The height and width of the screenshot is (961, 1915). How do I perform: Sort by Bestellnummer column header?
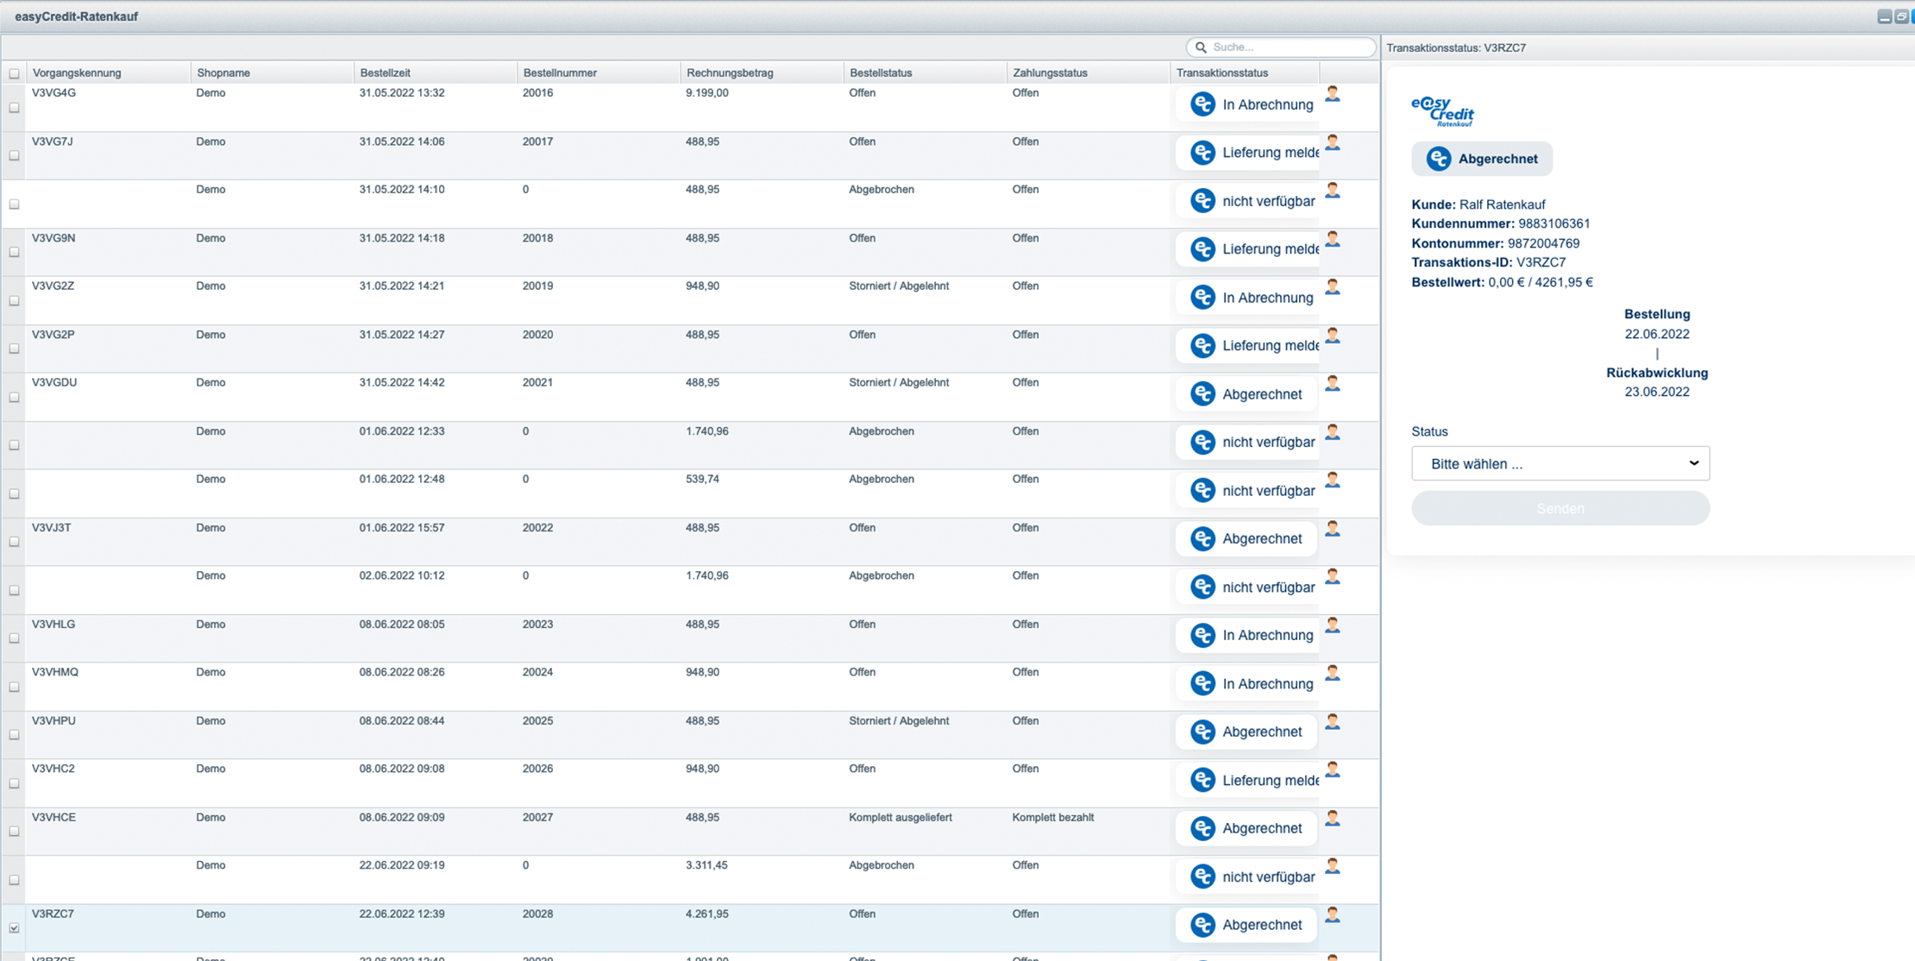pyautogui.click(x=598, y=73)
